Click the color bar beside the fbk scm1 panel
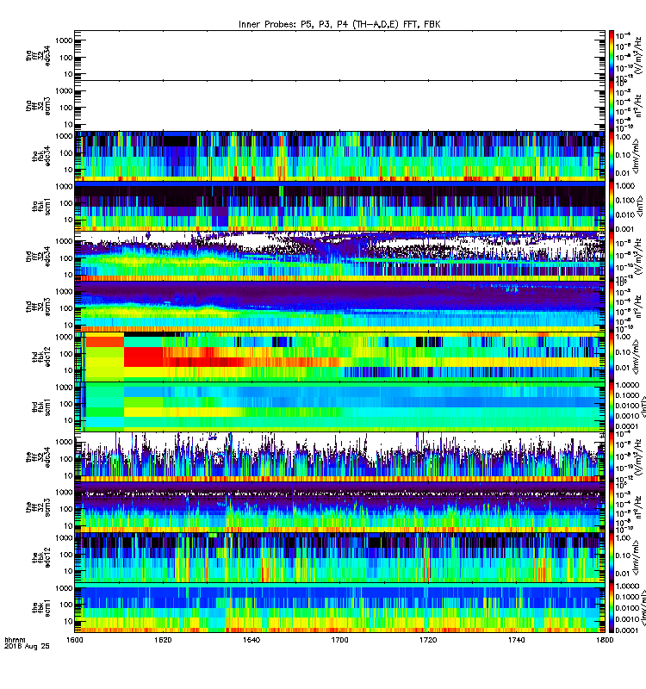 pyautogui.click(x=612, y=608)
